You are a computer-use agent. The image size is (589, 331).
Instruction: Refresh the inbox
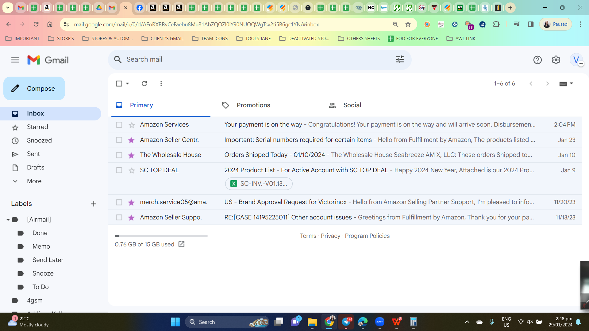144,83
